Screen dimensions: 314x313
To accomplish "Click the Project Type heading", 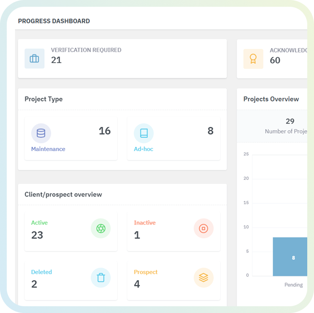I will [x=44, y=99].
